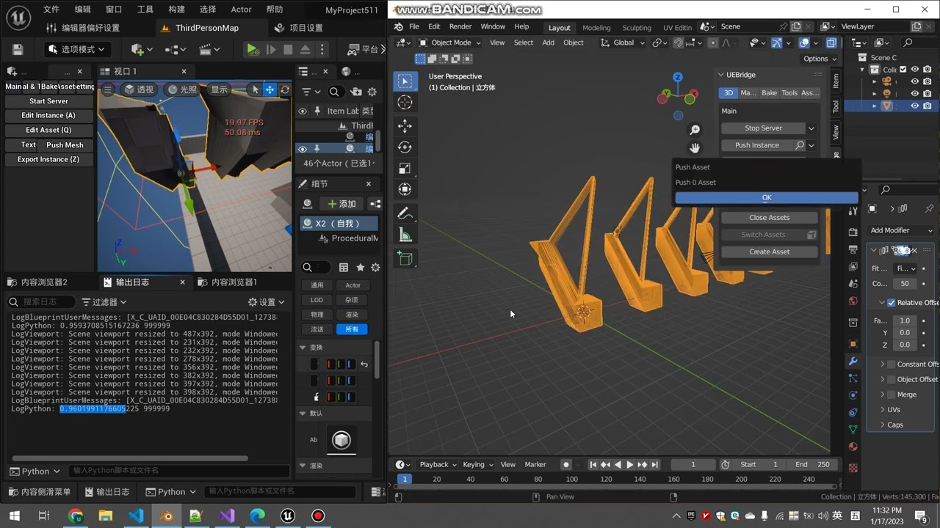
Task: Enable the Object Offset checkbox
Action: tap(892, 379)
